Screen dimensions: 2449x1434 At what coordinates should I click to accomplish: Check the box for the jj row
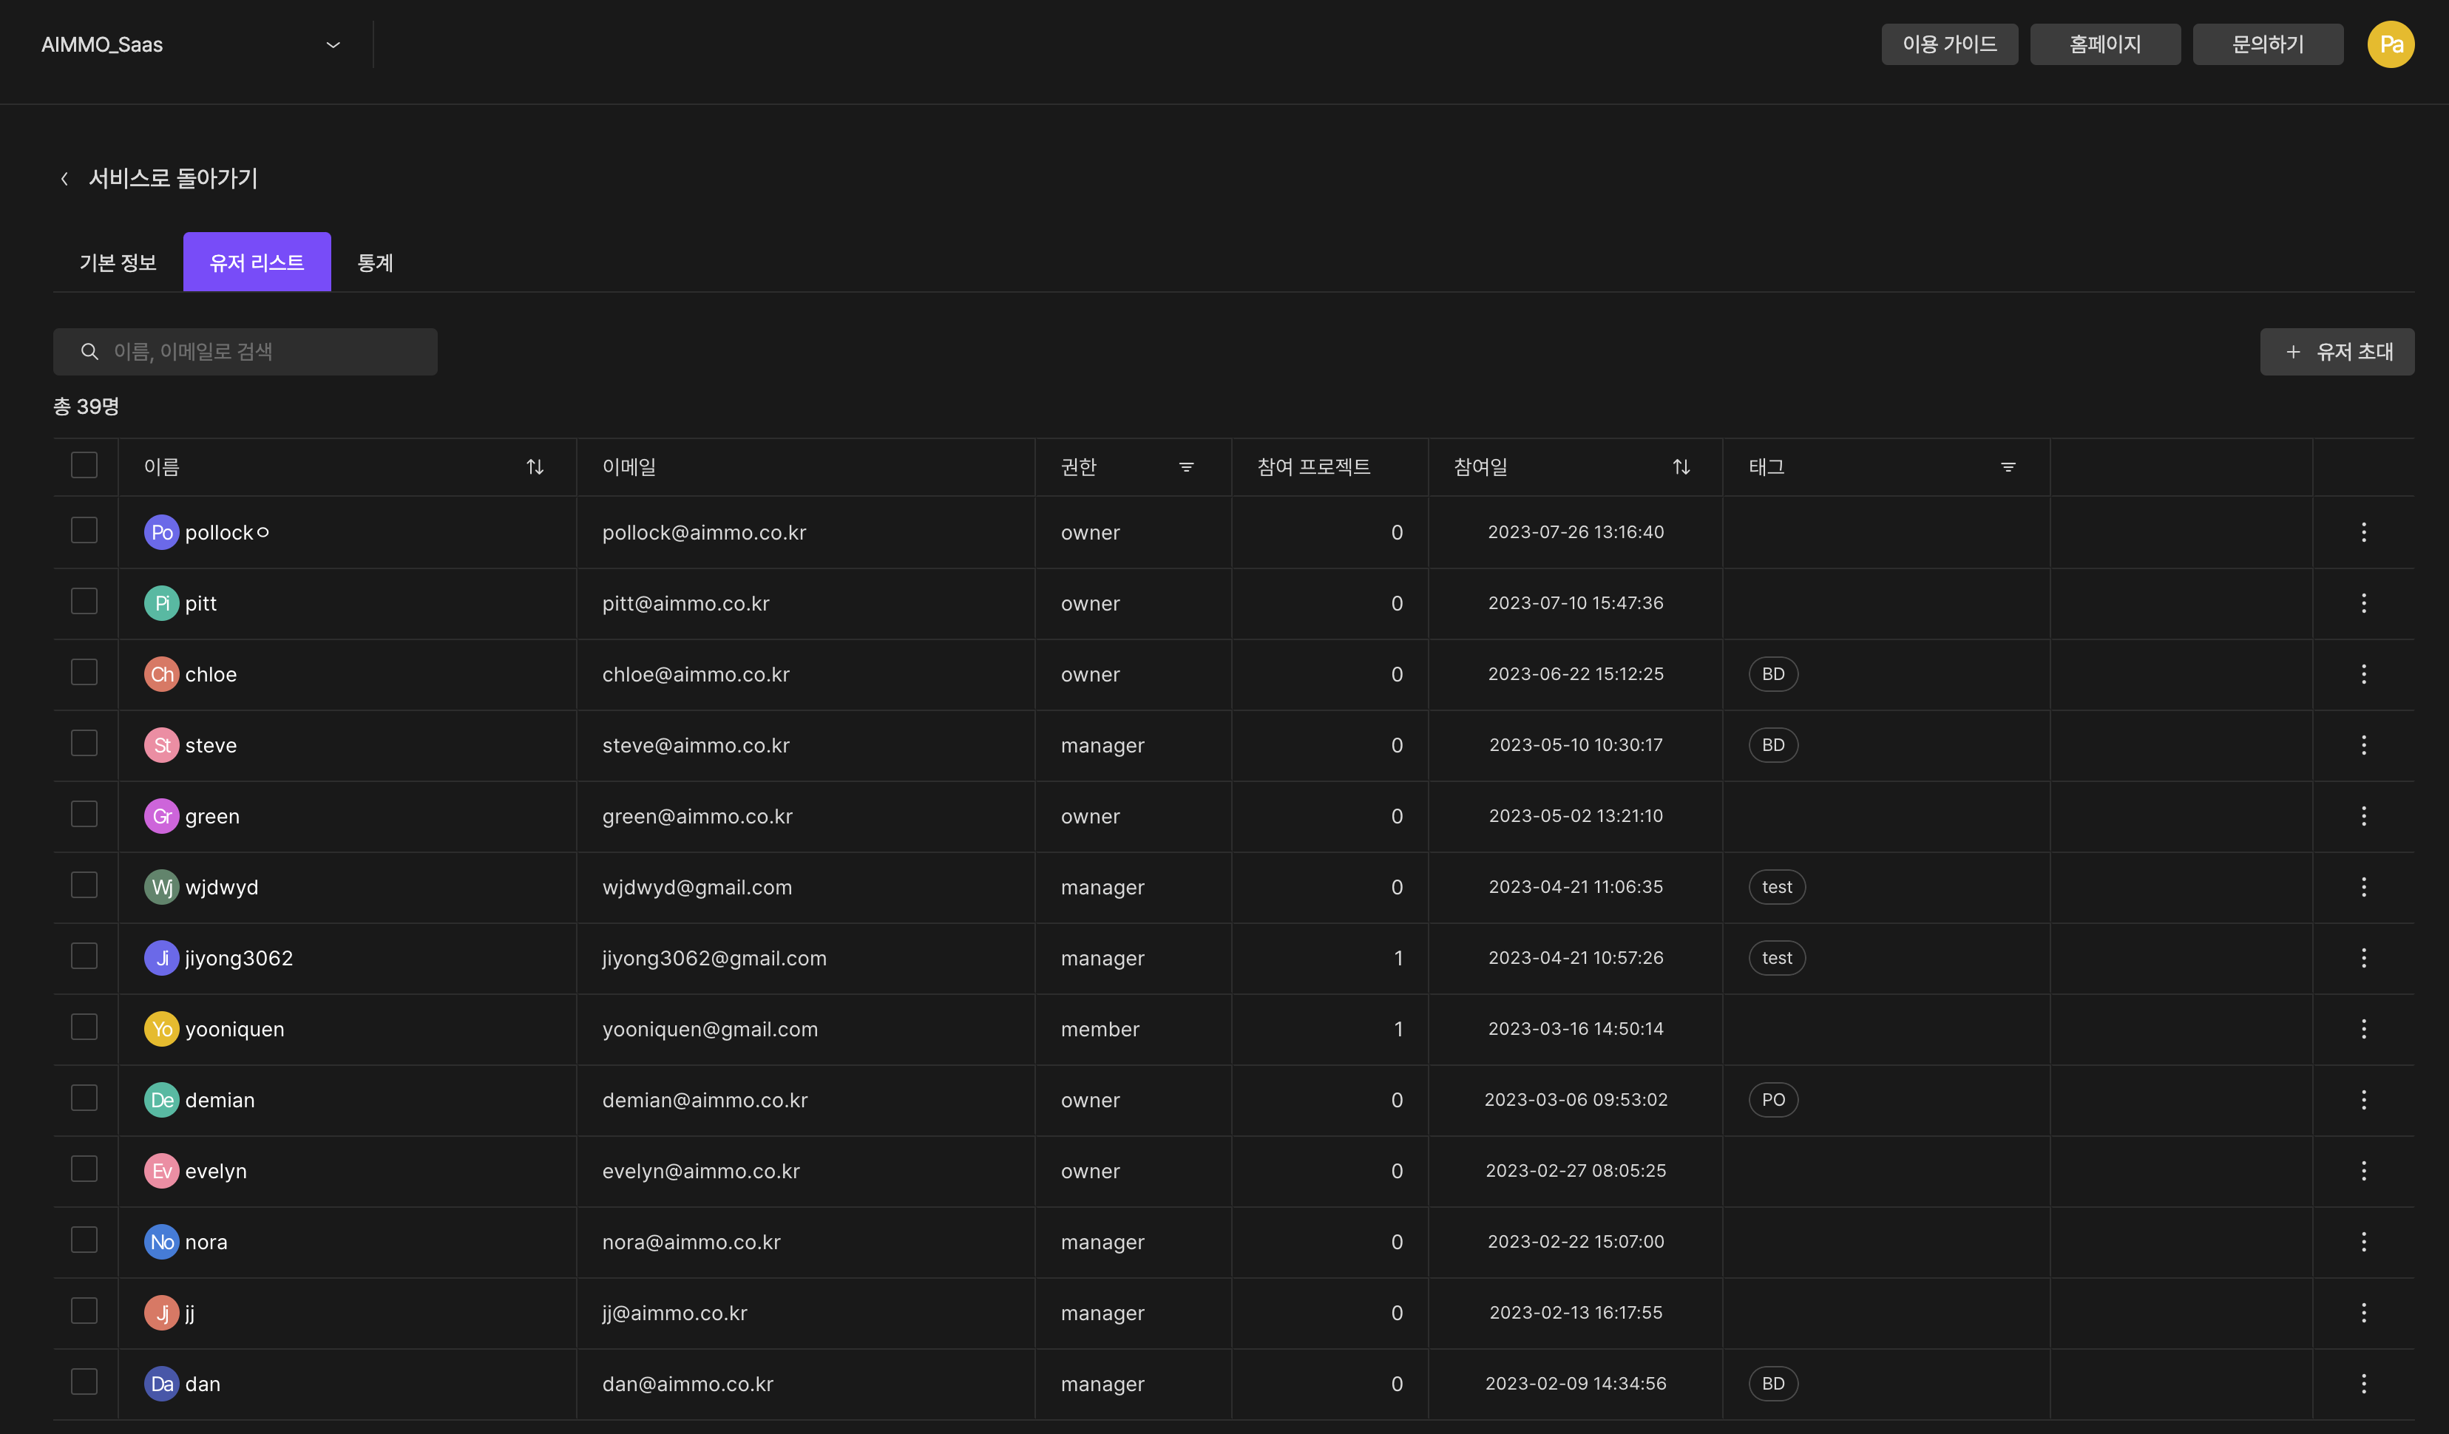[84, 1310]
